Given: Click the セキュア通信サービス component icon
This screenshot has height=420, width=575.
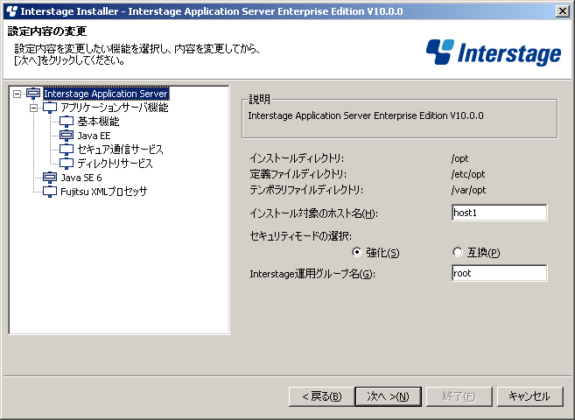Looking at the screenshot, I should pos(67,150).
